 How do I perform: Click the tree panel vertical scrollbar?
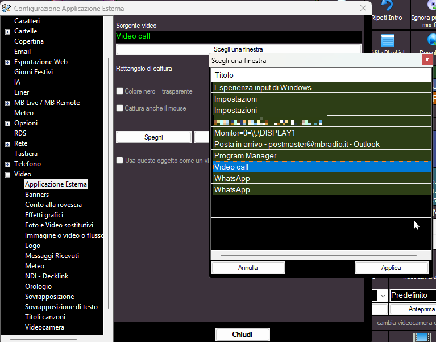(109, 183)
